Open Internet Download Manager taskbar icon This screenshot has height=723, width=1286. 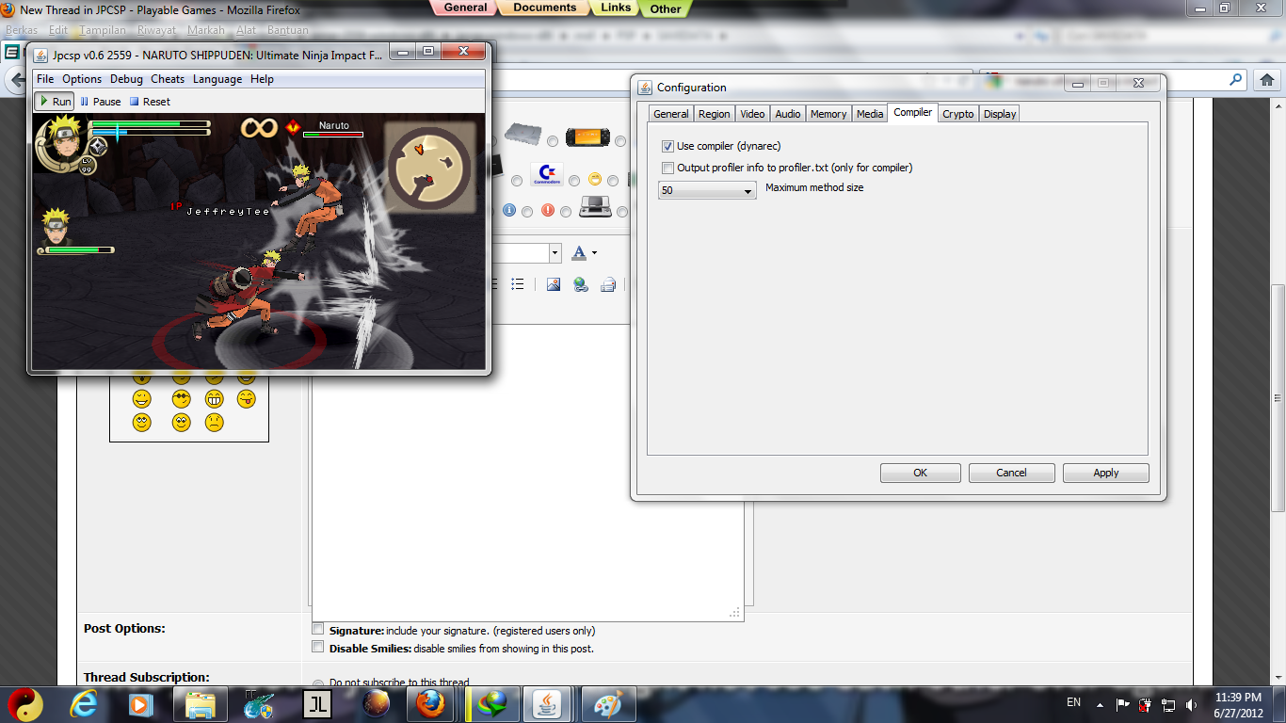tap(492, 703)
